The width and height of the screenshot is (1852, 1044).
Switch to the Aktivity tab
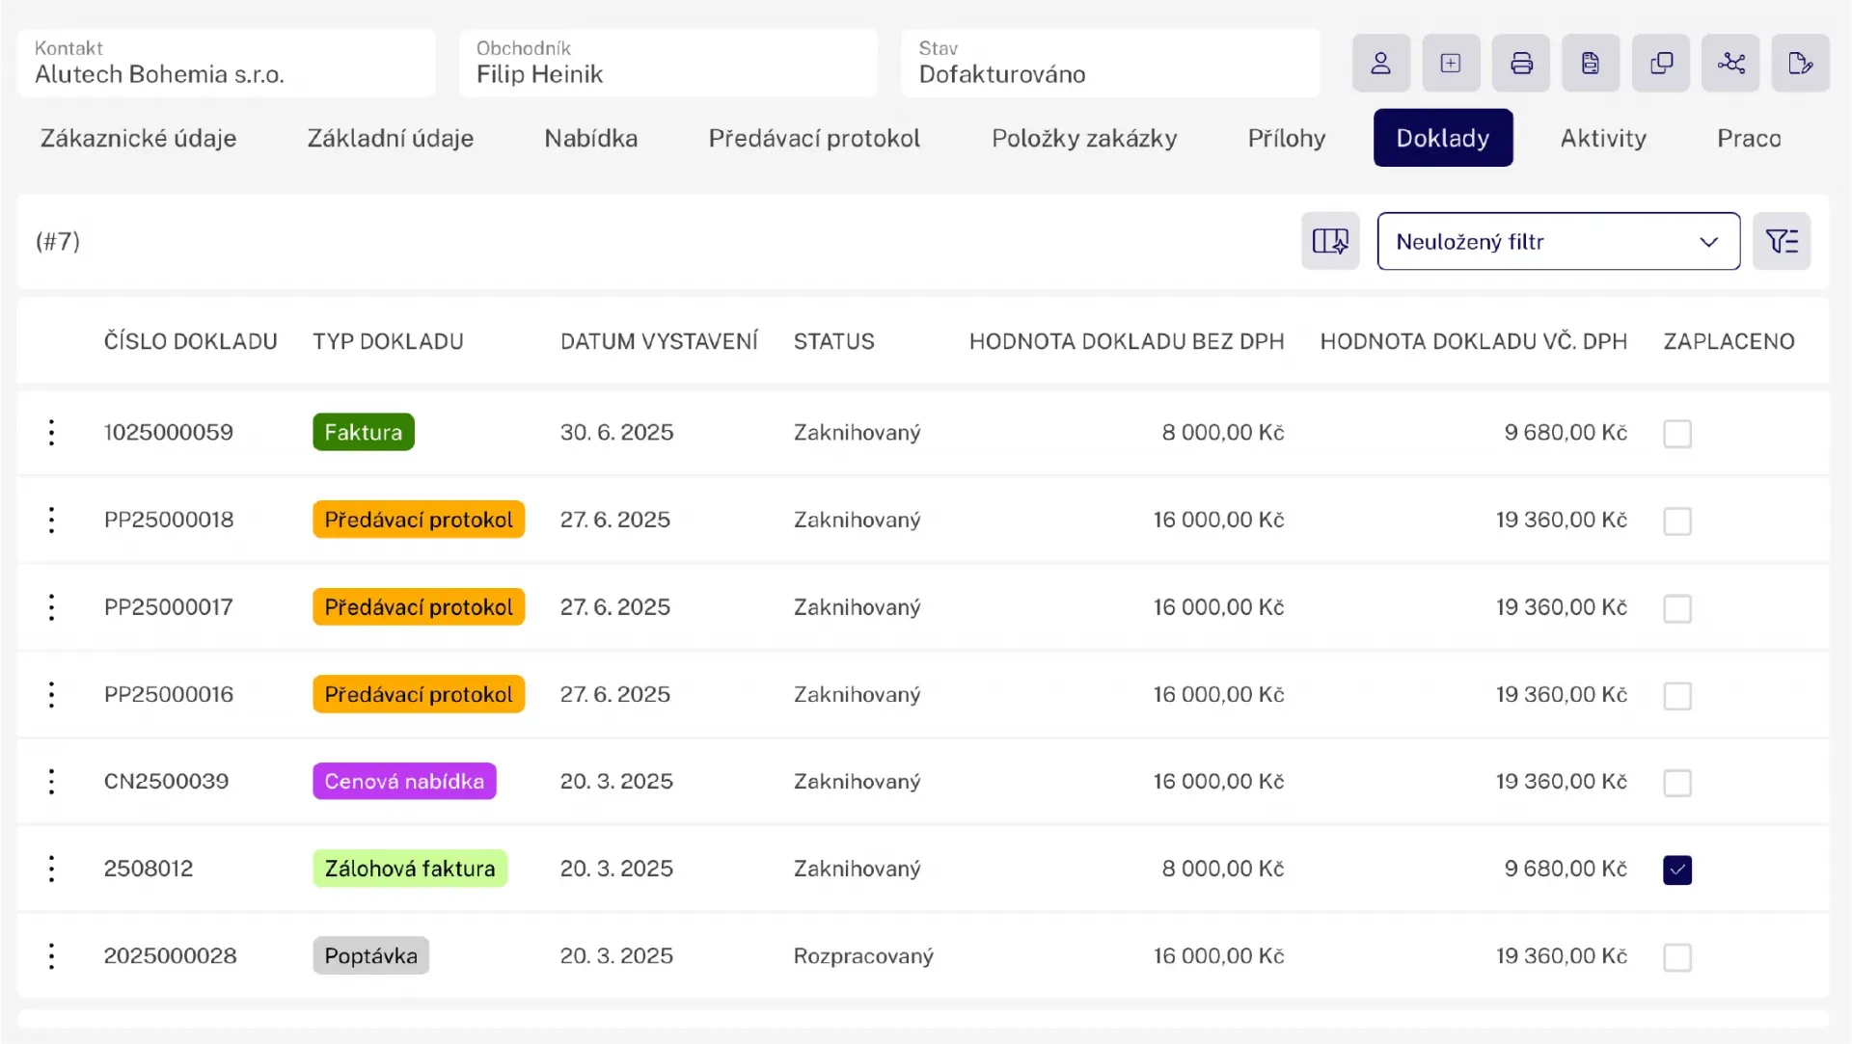1602,138
